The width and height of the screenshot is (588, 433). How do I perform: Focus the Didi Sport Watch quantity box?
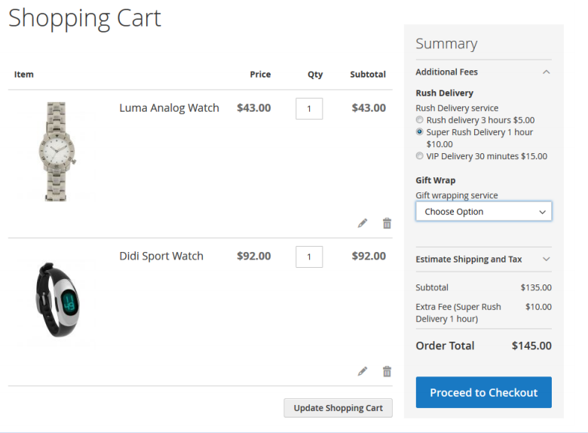pyautogui.click(x=309, y=256)
